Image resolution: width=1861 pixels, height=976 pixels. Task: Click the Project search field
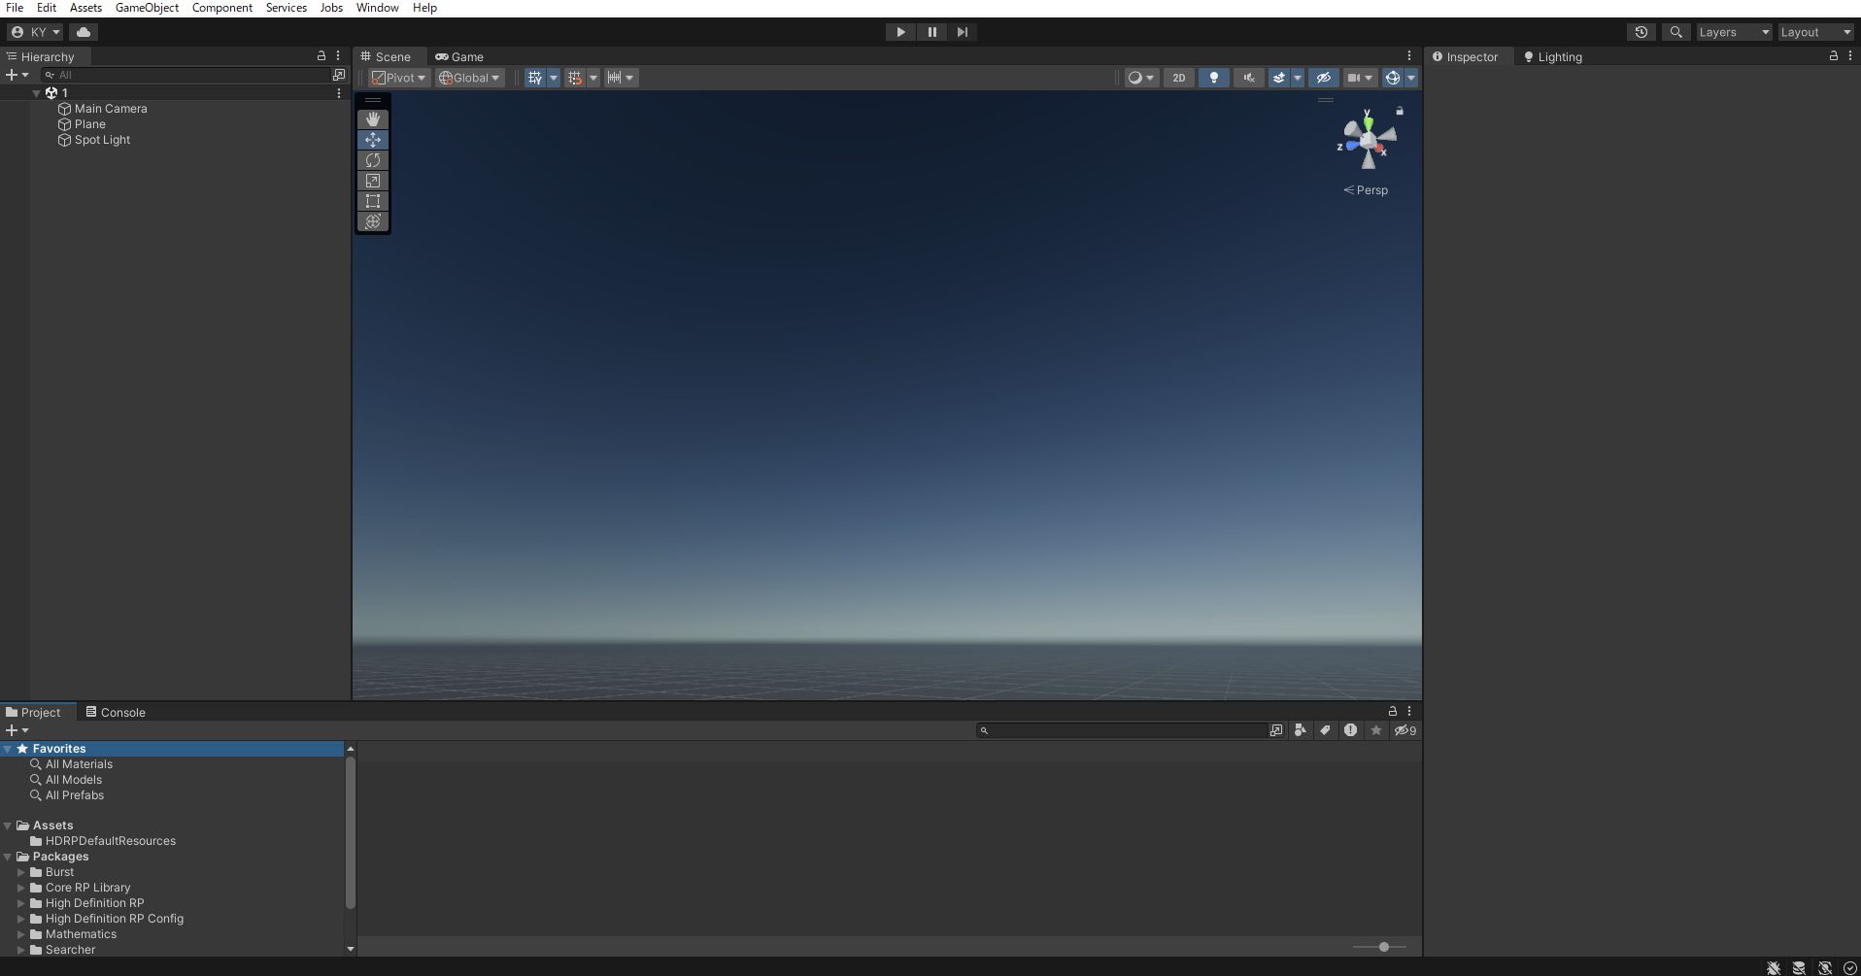click(x=1127, y=730)
